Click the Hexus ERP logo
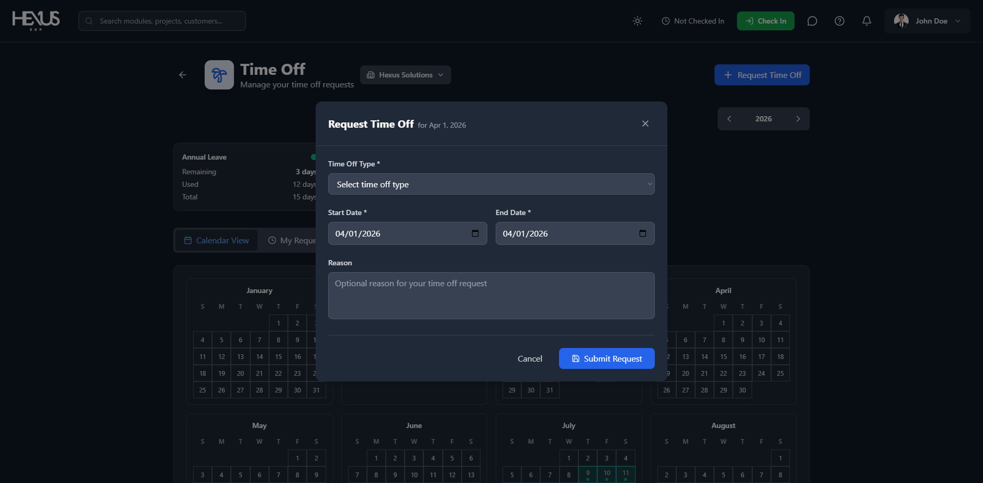Viewport: 983px width, 483px height. [x=36, y=20]
